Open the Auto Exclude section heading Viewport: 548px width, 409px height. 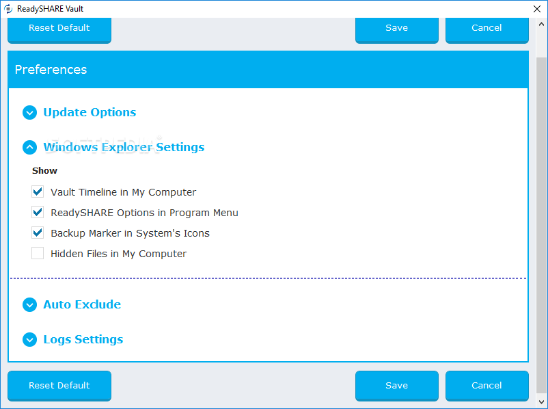[82, 304]
